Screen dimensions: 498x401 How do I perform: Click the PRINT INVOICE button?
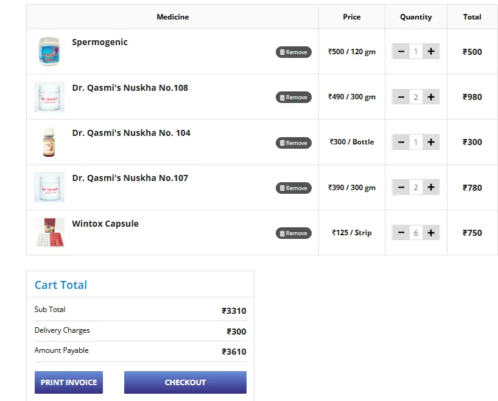coord(69,383)
